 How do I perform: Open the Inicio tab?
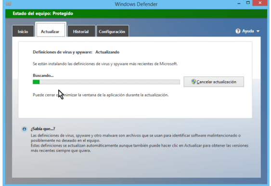pos(23,31)
